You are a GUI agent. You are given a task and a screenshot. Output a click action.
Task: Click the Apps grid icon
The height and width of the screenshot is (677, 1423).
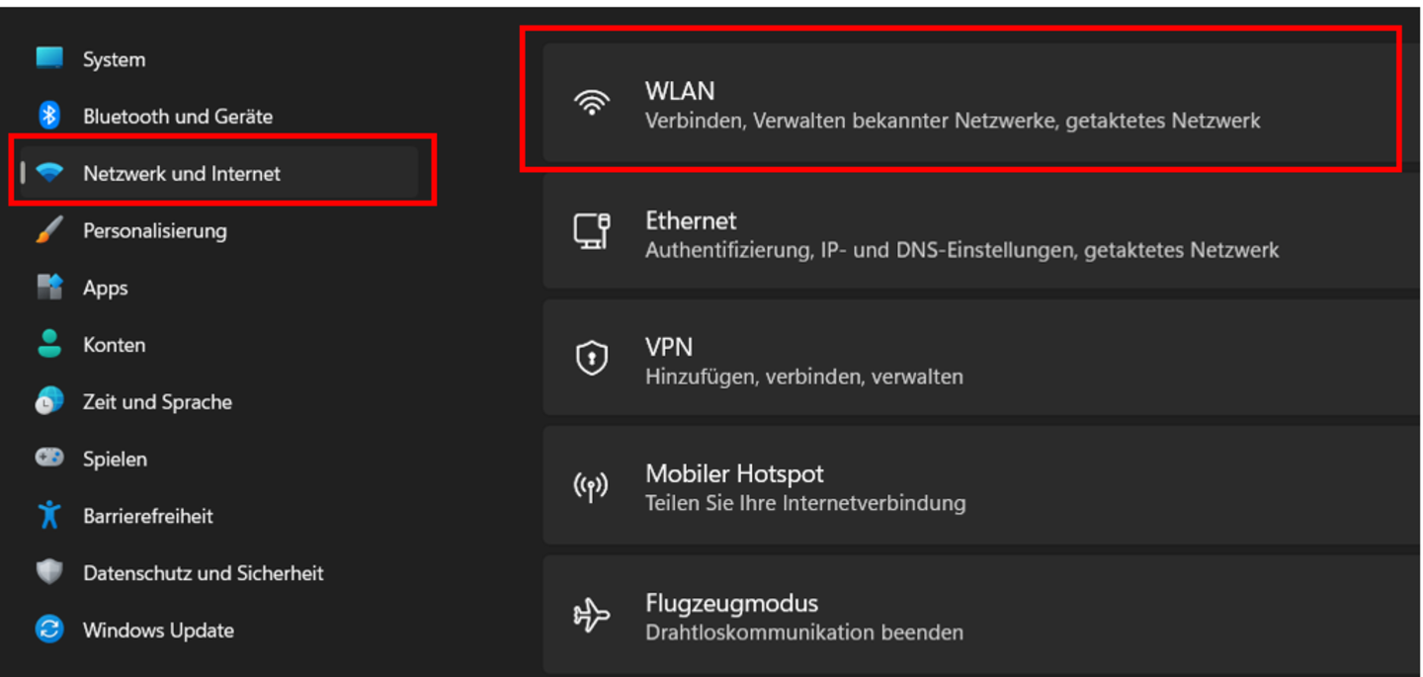click(x=49, y=288)
